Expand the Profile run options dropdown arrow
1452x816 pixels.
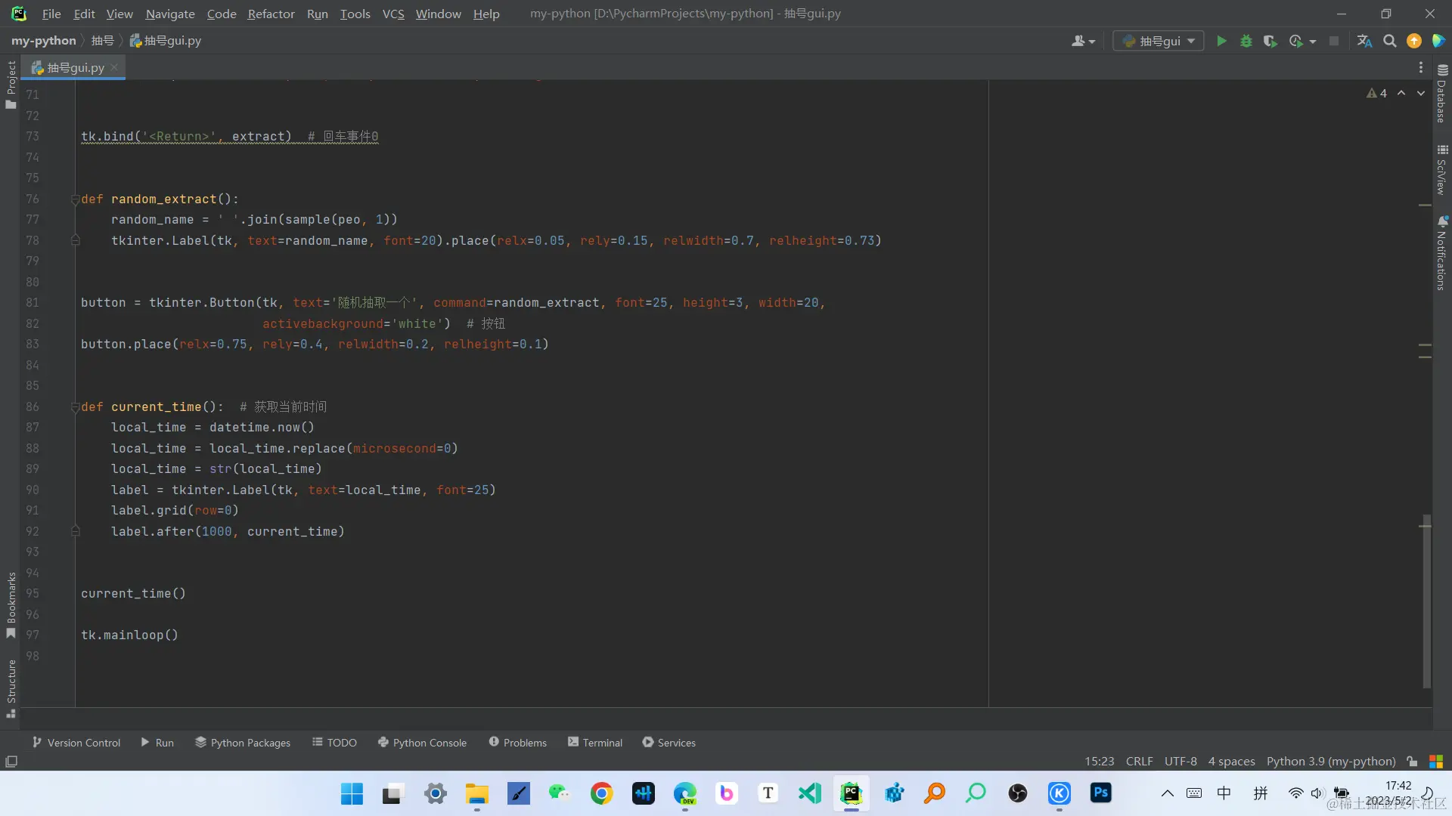coord(1313,42)
